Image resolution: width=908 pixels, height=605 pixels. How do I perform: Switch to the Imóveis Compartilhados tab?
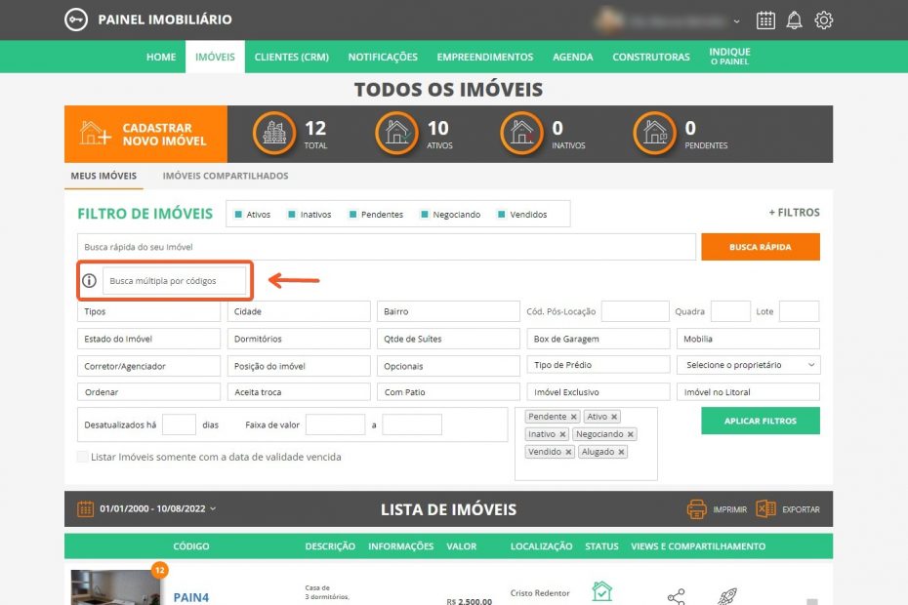[225, 176]
